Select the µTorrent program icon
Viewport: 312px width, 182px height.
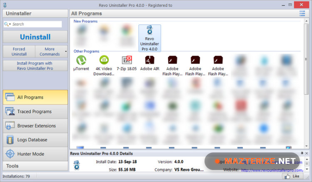pyautogui.click(x=81, y=60)
